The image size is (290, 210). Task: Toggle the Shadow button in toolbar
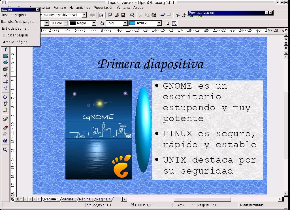click(167, 23)
